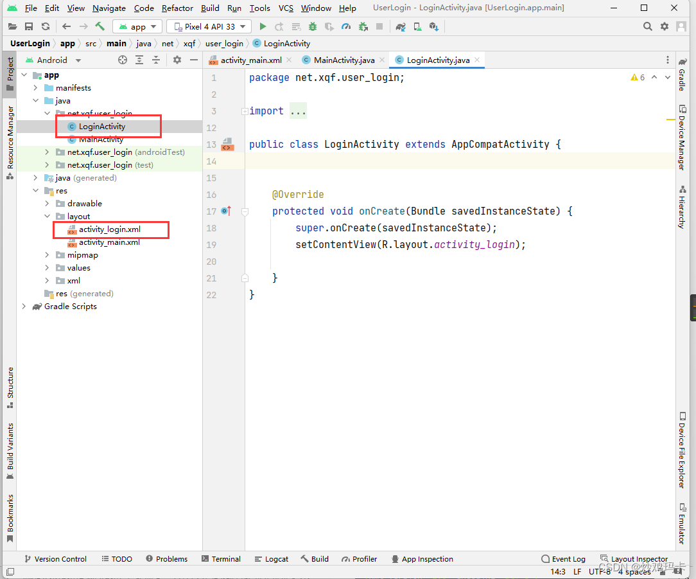This screenshot has height=579, width=696.
Task: Select activity_login.xml in layout folder
Action: tap(110, 229)
